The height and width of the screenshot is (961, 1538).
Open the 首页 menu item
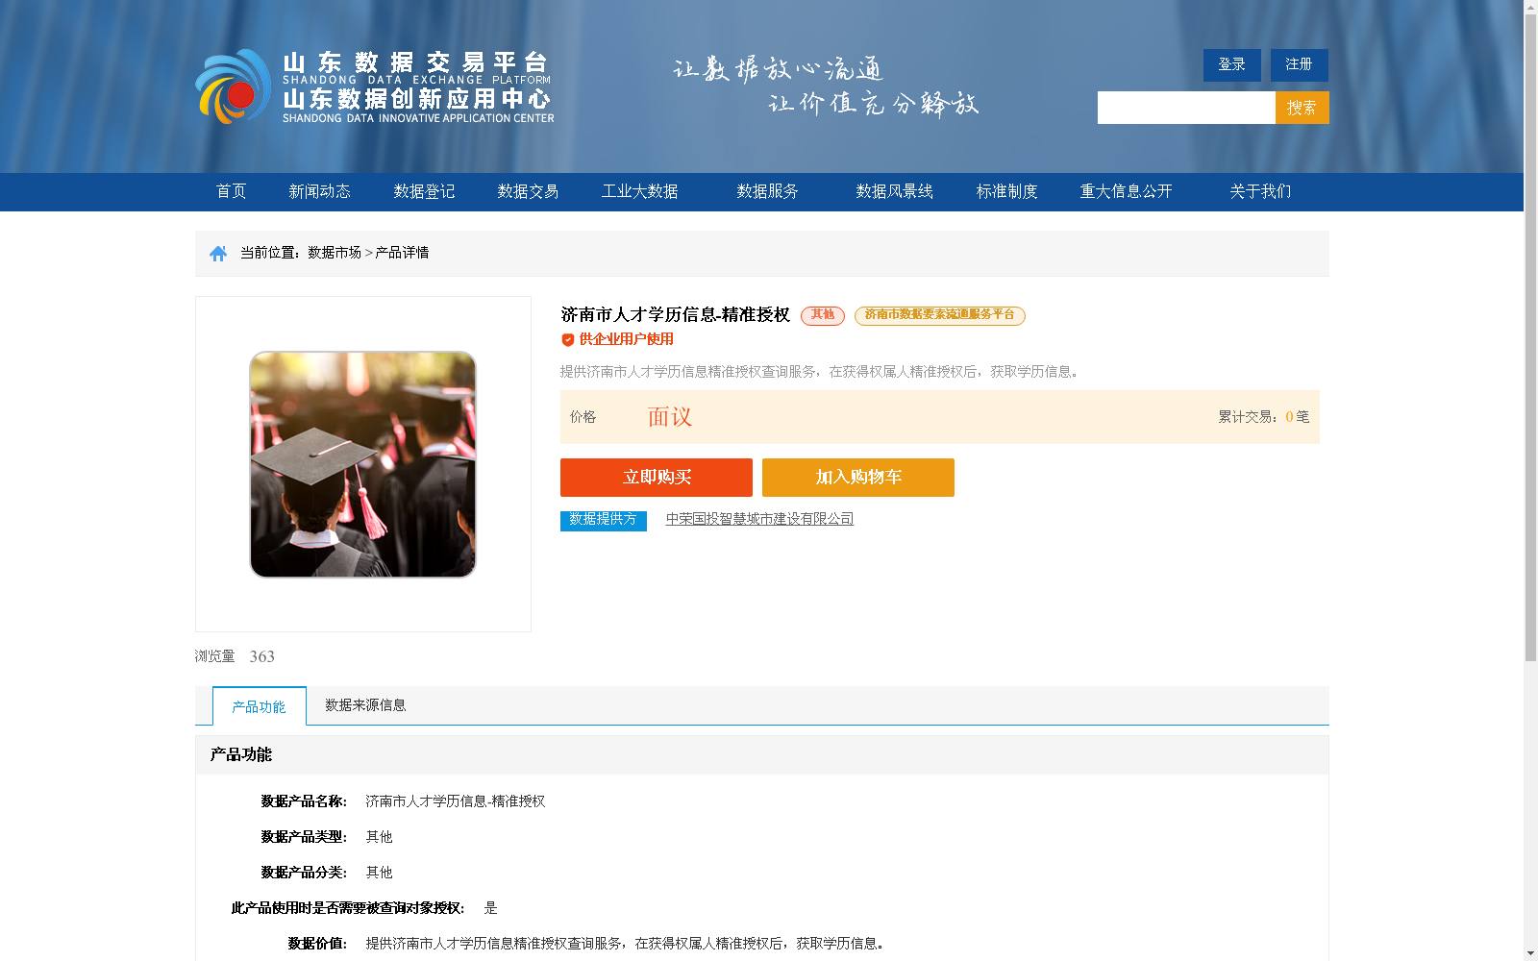[232, 191]
